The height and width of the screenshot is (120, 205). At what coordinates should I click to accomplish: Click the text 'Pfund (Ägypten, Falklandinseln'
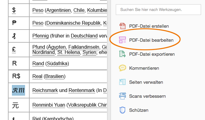pyautogui.click(x=66, y=47)
